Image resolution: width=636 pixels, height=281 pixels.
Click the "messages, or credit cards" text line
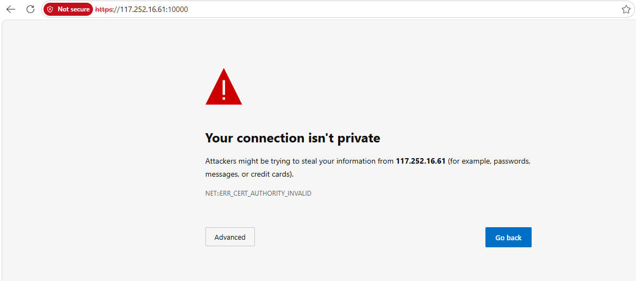(249, 174)
